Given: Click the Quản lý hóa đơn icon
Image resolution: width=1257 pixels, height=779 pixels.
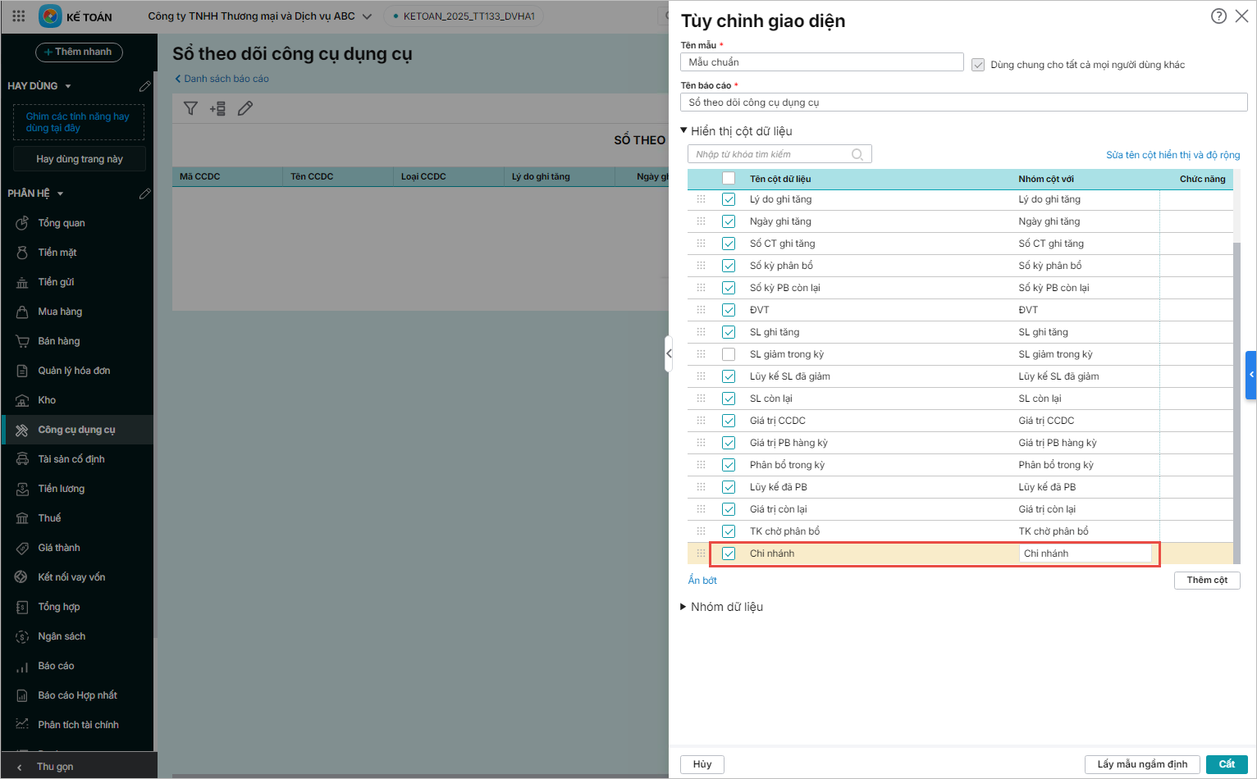Looking at the screenshot, I should (x=22, y=371).
